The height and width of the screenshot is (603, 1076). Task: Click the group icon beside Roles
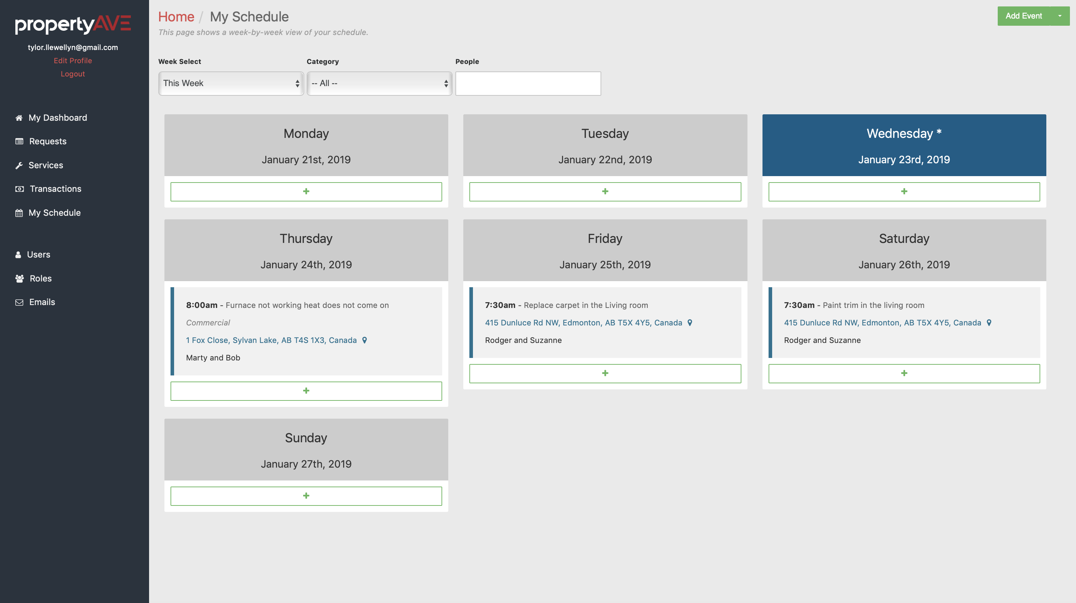pyautogui.click(x=19, y=278)
